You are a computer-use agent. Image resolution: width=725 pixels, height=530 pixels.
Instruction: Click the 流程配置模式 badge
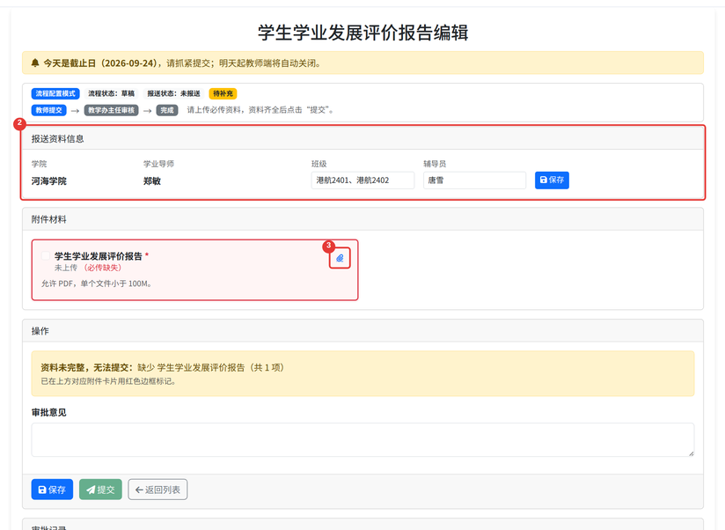pyautogui.click(x=55, y=93)
